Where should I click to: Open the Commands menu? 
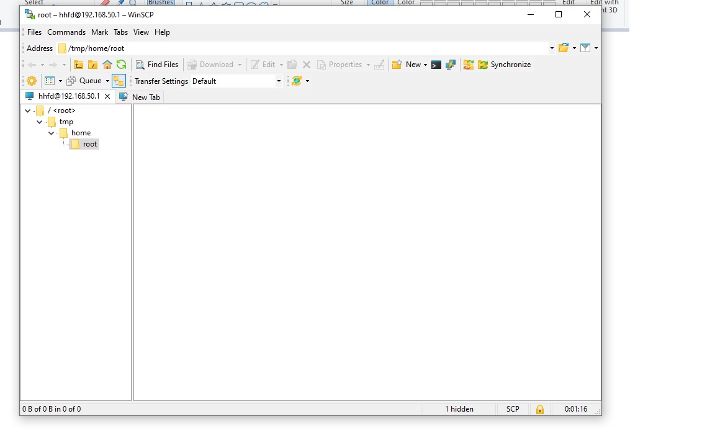click(x=66, y=32)
